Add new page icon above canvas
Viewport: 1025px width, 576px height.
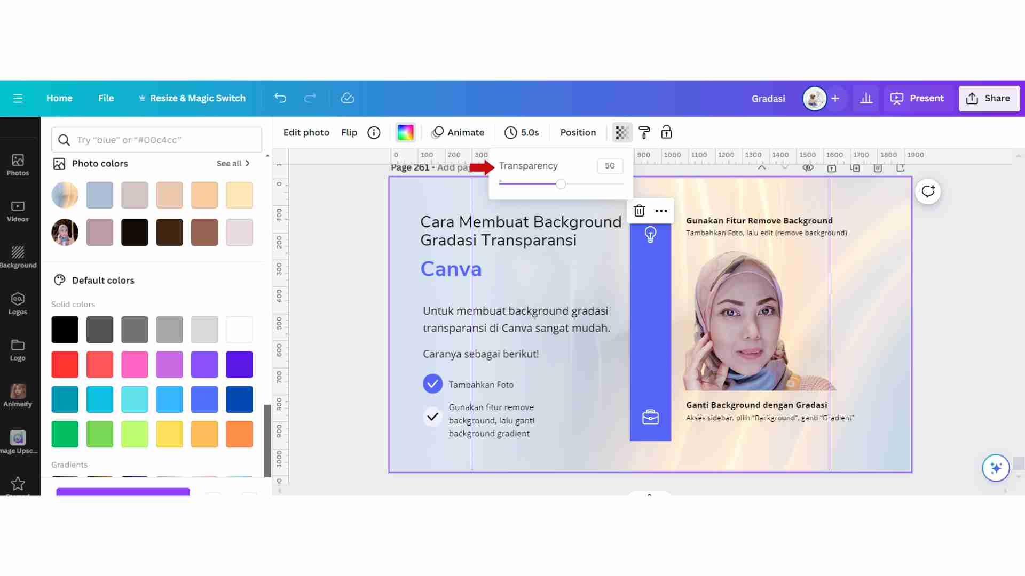901,168
